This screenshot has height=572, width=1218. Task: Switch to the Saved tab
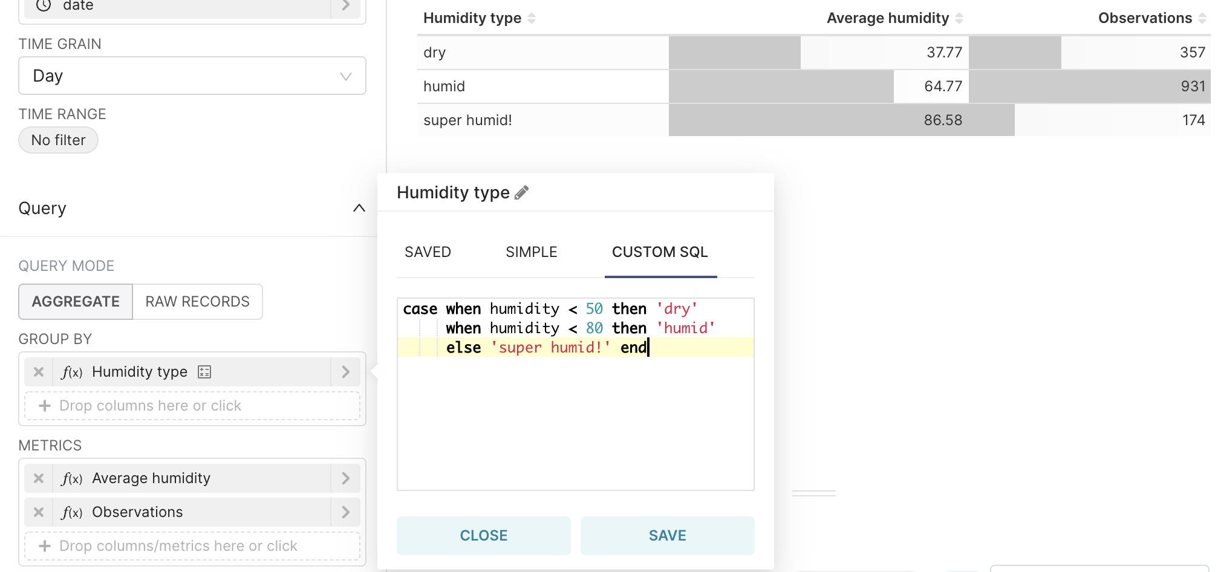click(428, 252)
